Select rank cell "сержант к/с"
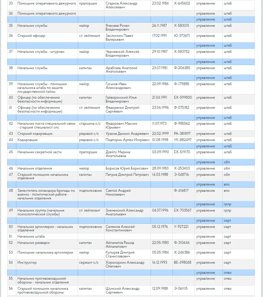 (x=88, y=263)
